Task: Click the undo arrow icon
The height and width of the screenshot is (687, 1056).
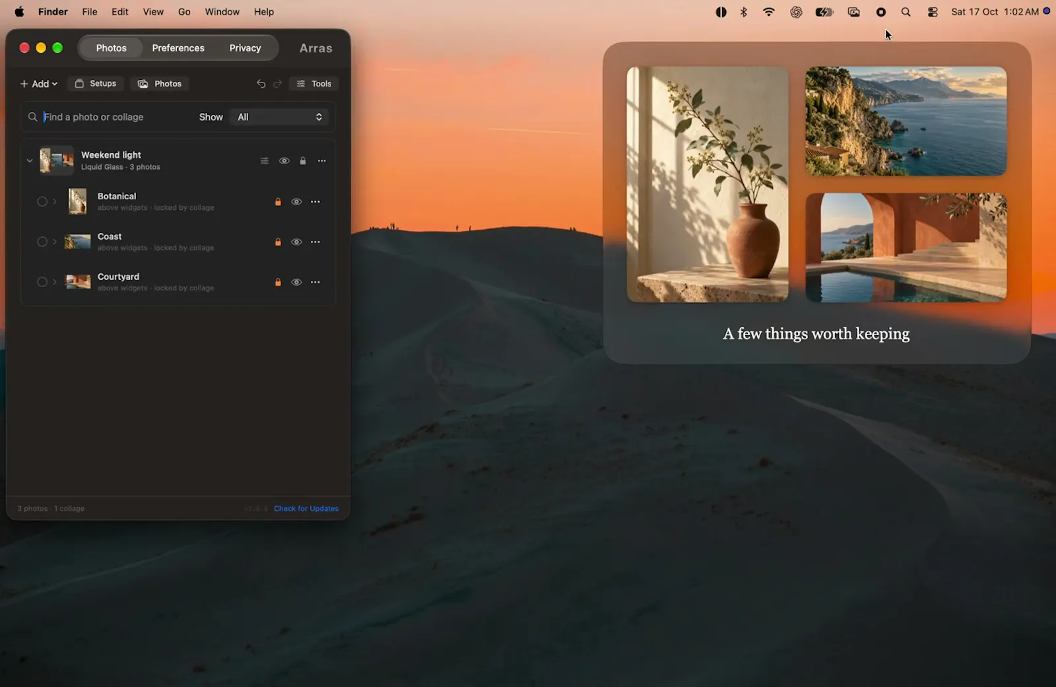Action: pyautogui.click(x=261, y=84)
